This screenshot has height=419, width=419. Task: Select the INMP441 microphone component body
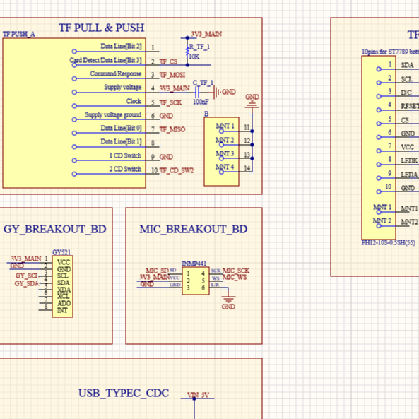[196, 281]
